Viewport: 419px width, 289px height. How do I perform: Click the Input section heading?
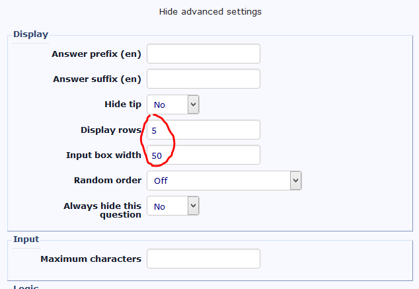click(x=26, y=239)
